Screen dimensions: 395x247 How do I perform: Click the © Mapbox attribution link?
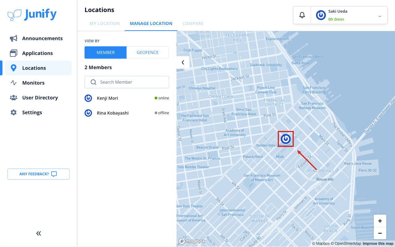pyautogui.click(x=321, y=244)
